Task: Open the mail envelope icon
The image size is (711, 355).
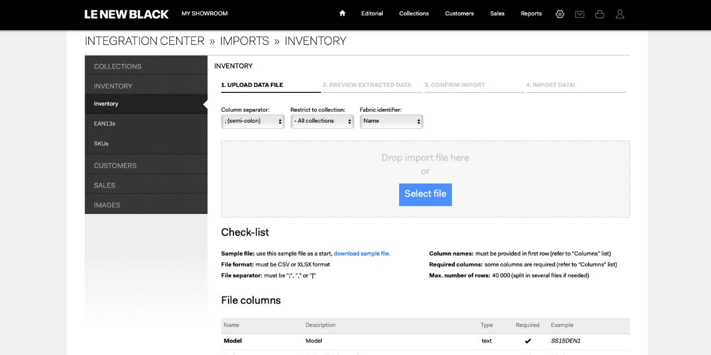Action: click(x=579, y=14)
